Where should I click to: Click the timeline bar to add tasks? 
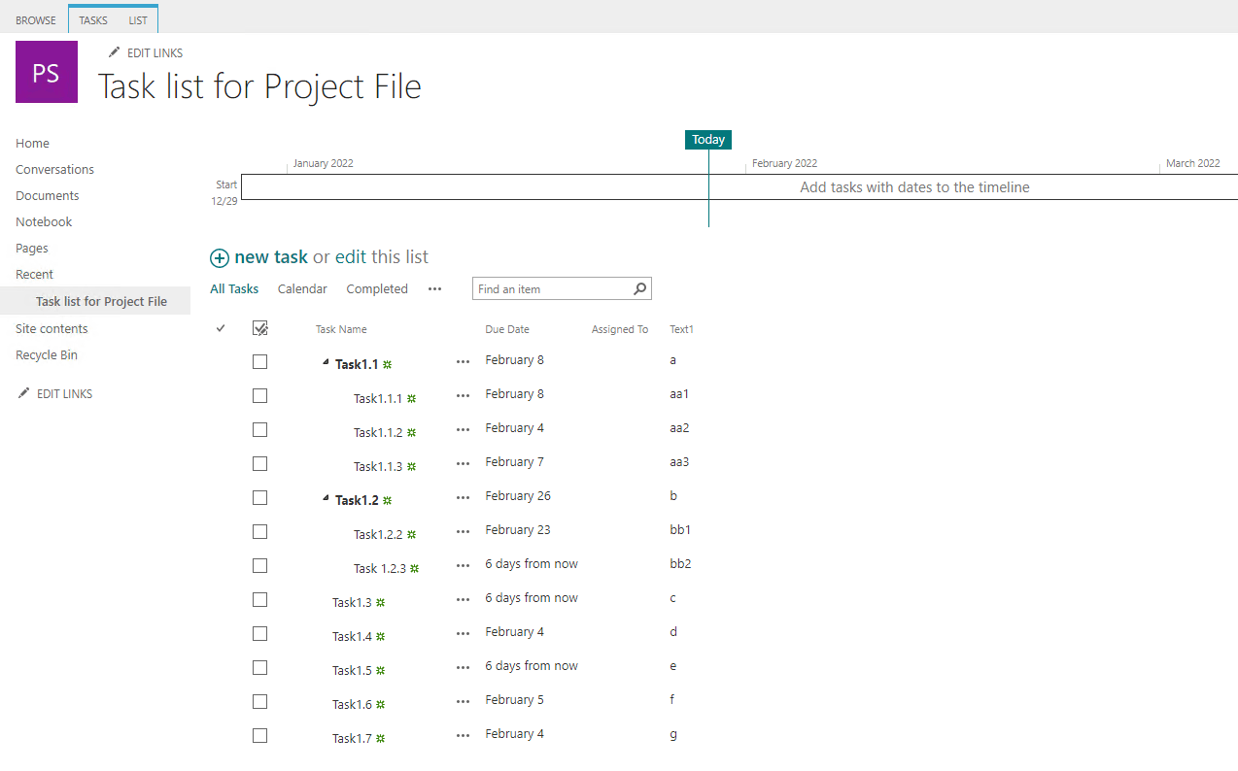click(739, 187)
